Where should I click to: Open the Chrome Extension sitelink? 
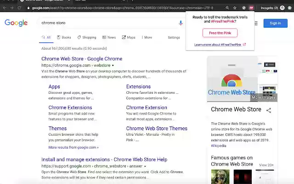(x=147, y=107)
